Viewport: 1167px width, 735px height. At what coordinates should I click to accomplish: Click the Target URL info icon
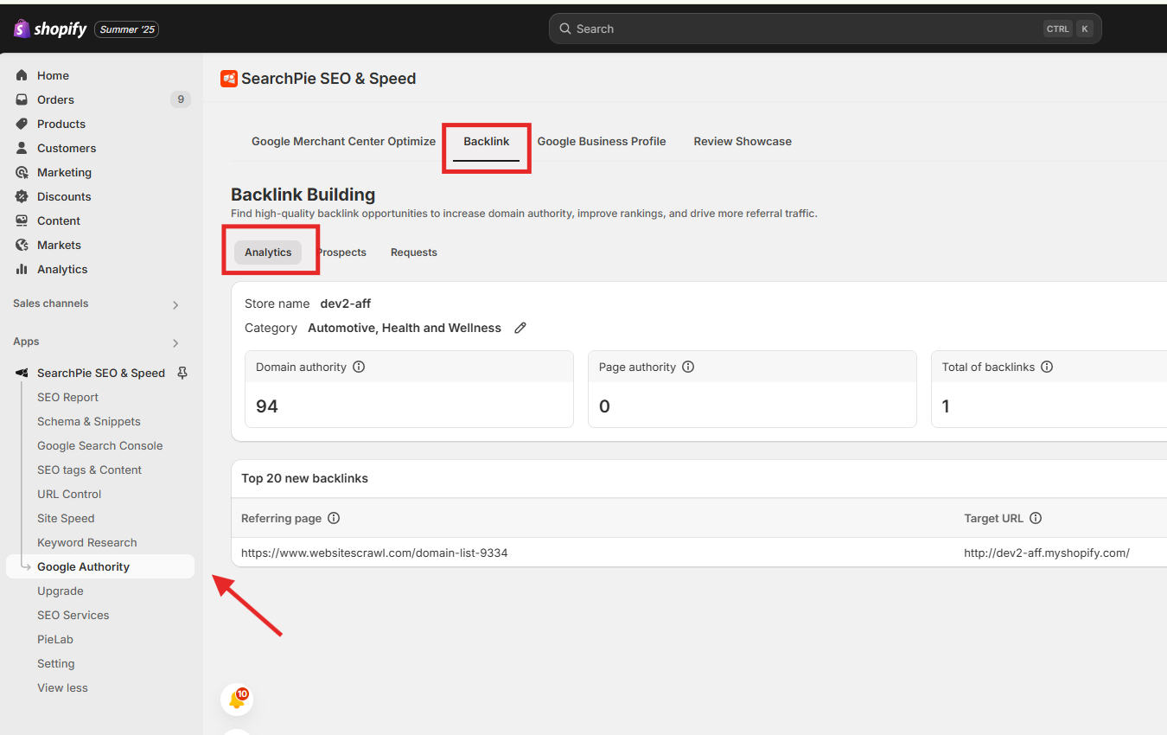click(1036, 518)
